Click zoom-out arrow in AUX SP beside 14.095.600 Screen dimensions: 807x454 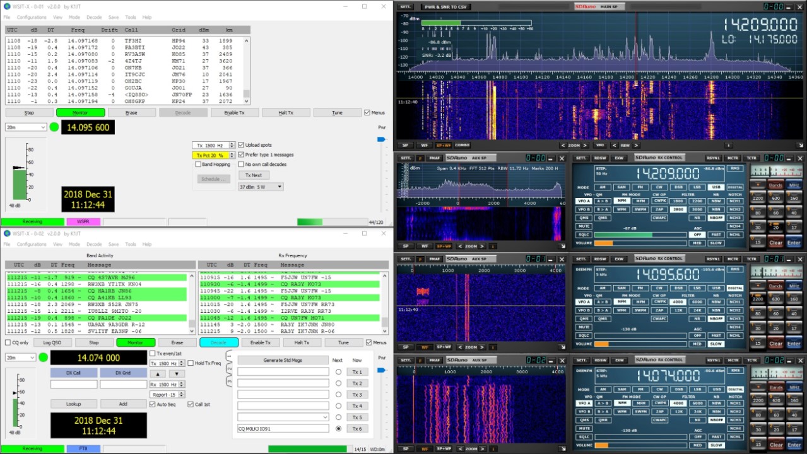click(459, 347)
